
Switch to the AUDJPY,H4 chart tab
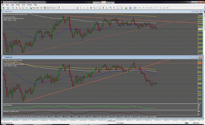tap(102, 120)
